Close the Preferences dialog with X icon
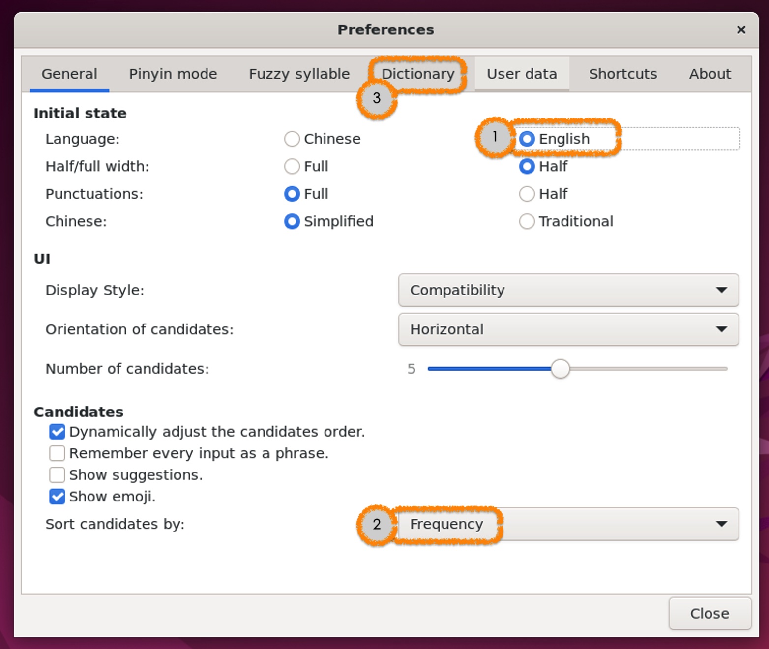 tap(741, 30)
